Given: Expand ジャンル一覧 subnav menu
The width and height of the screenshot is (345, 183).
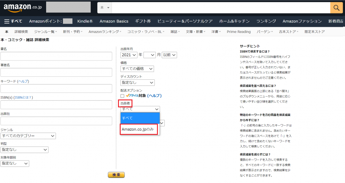Looking at the screenshot, I should click(45, 32).
